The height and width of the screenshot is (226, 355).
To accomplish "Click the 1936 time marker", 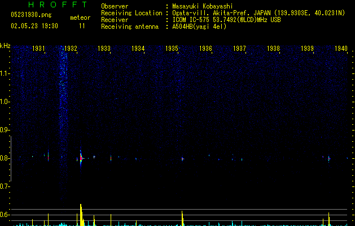I will [205, 49].
